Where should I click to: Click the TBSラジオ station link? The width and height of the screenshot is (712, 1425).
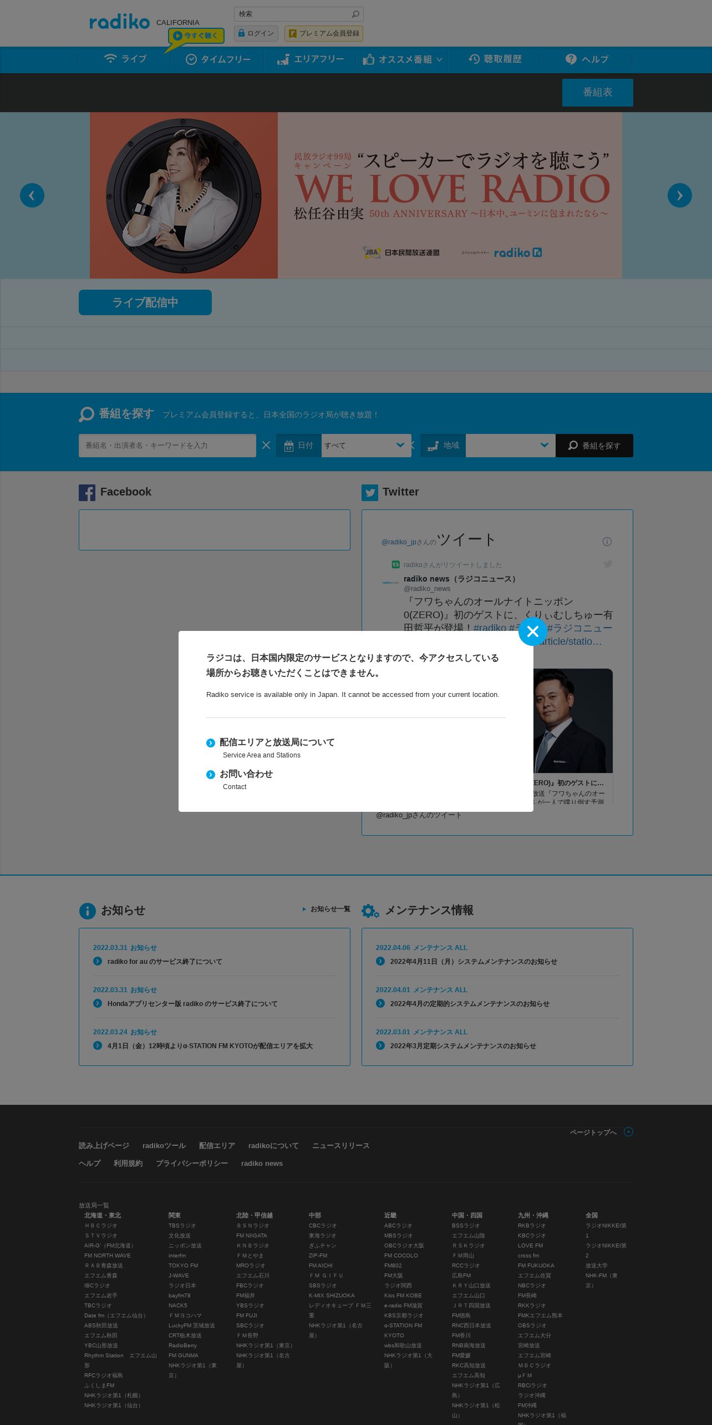click(182, 1225)
